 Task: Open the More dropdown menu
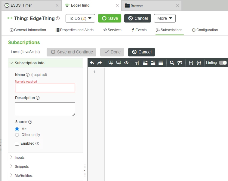pos(165,18)
